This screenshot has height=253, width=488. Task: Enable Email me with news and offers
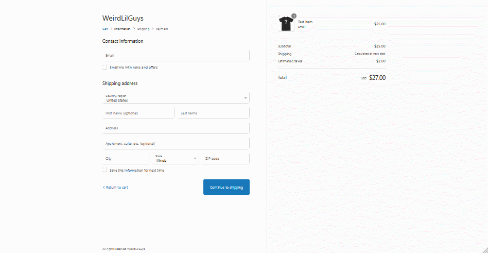click(x=104, y=68)
